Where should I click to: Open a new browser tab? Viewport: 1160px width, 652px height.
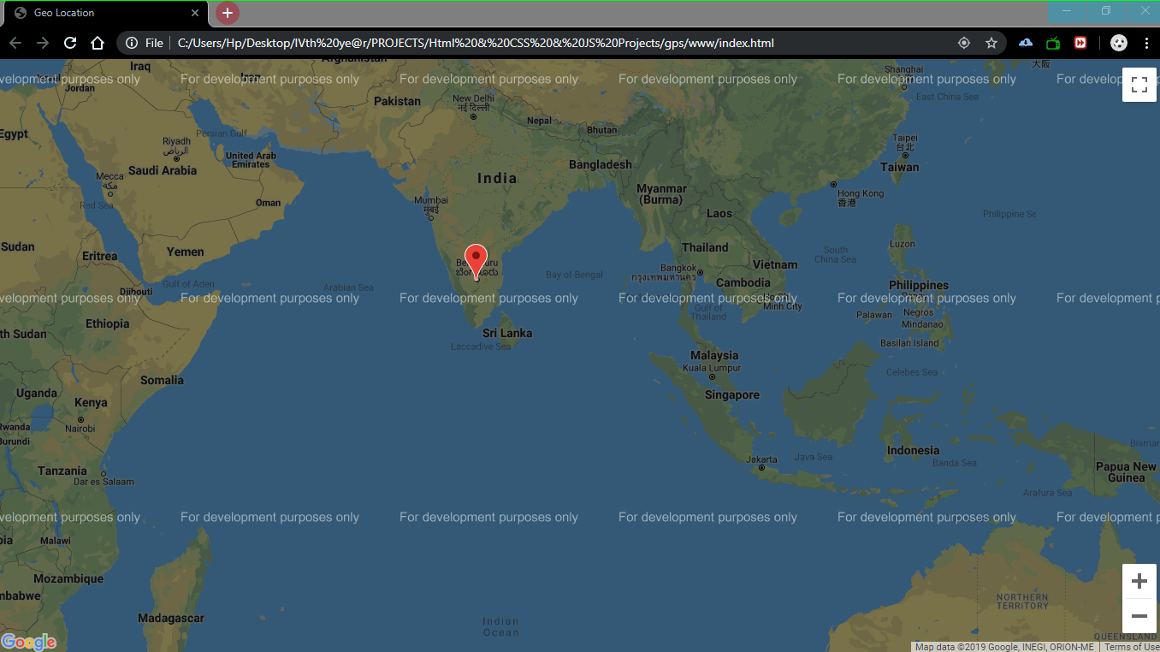227,13
